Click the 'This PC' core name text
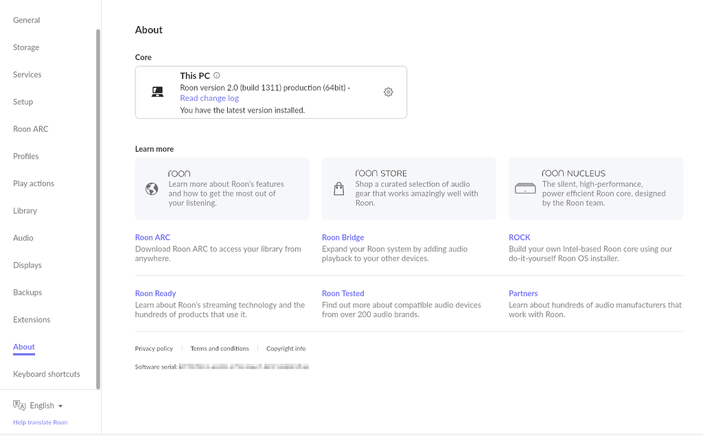 (x=195, y=76)
